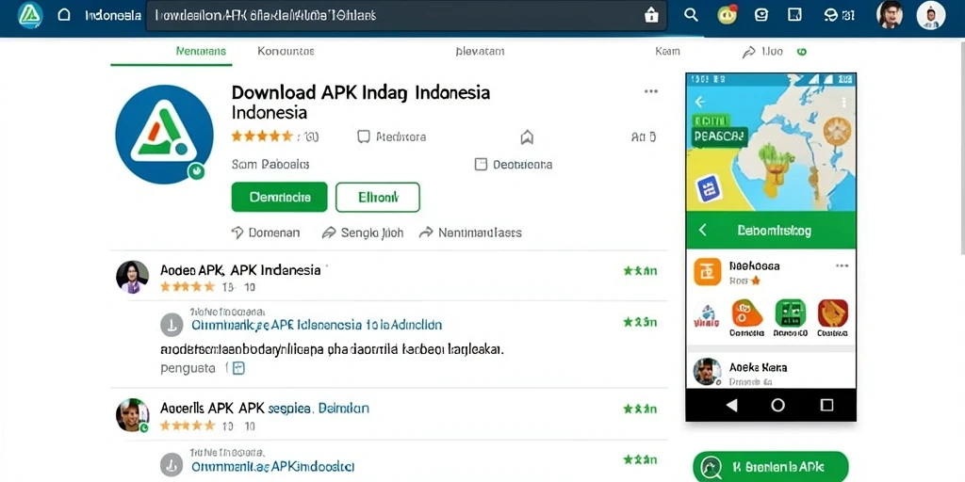Click the star rating under the app title
The image size is (965, 482).
(262, 137)
